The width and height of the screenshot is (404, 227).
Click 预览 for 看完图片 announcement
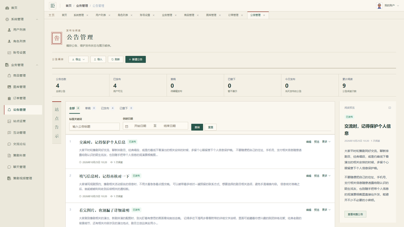click(317, 210)
